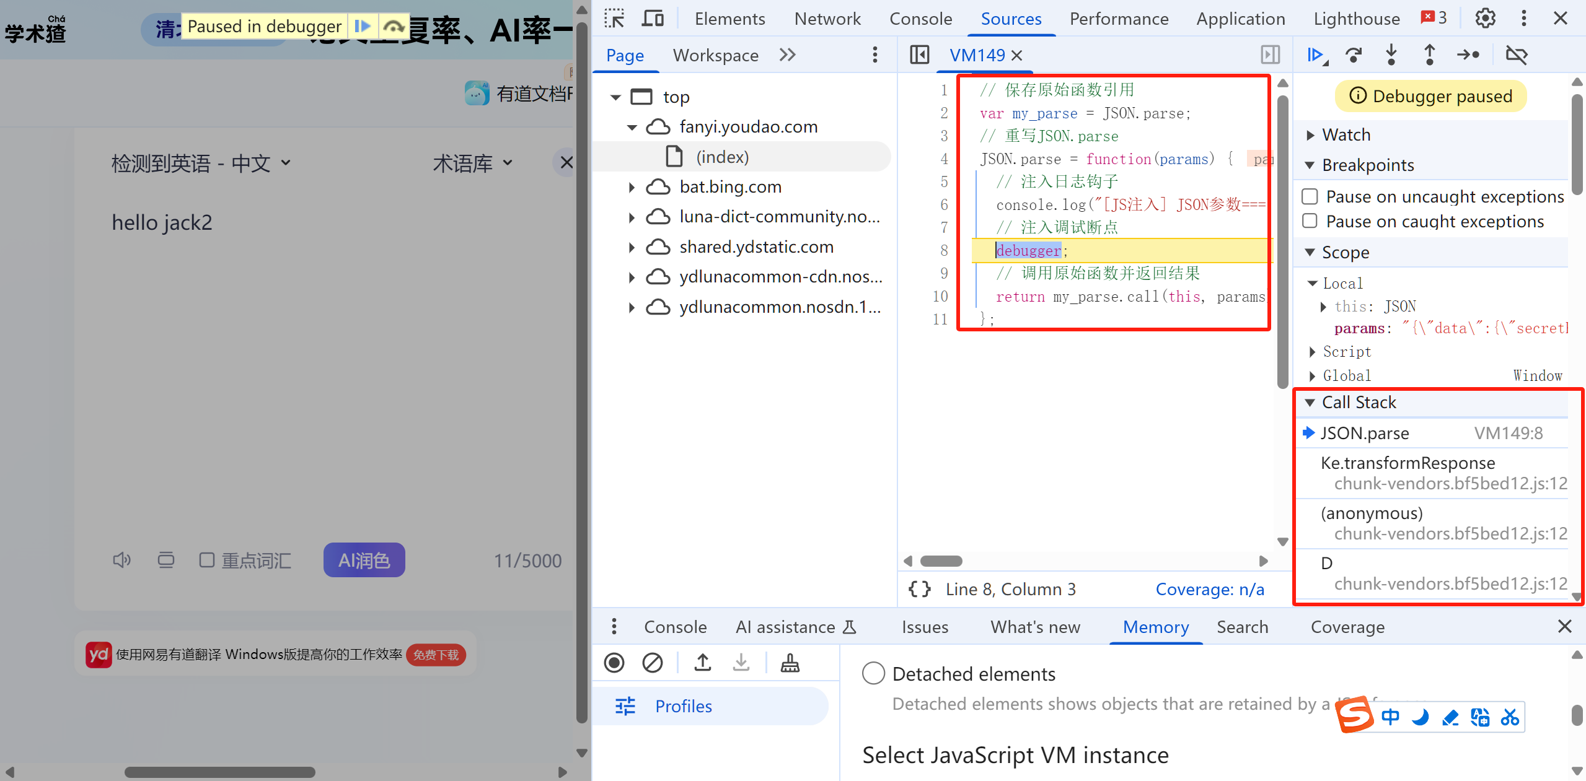Viewport: 1586px width, 781px height.
Task: Select the Detached elements radio option
Action: pos(873,673)
